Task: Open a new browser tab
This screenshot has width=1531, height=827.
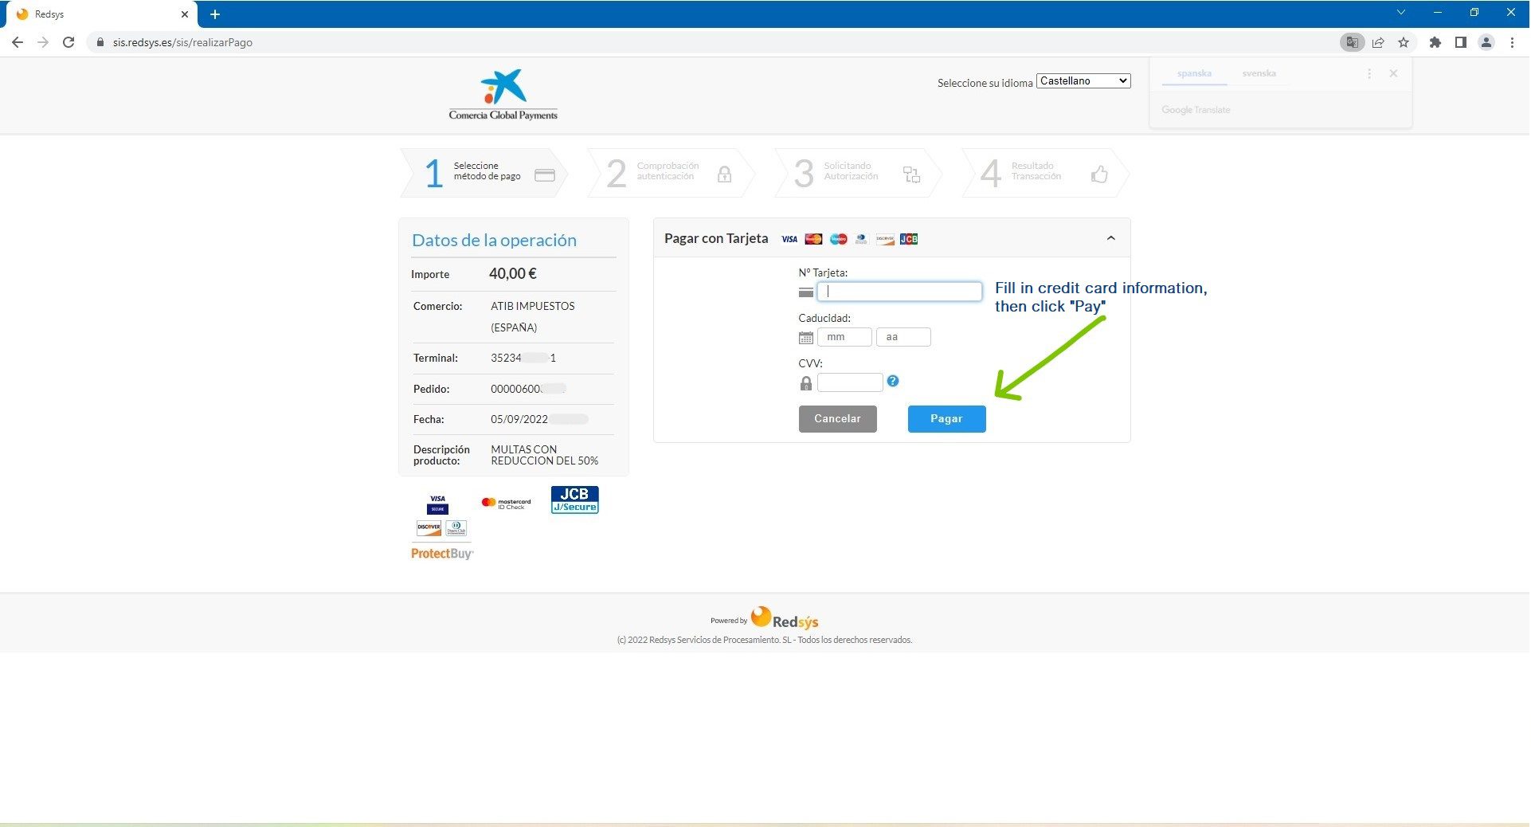Action: coord(215,14)
